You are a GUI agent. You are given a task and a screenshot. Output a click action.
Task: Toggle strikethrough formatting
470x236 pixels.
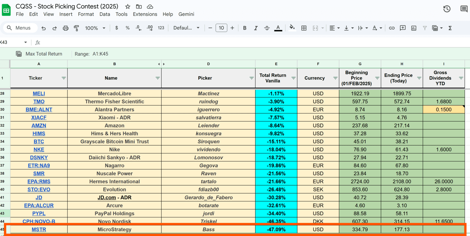(267, 28)
